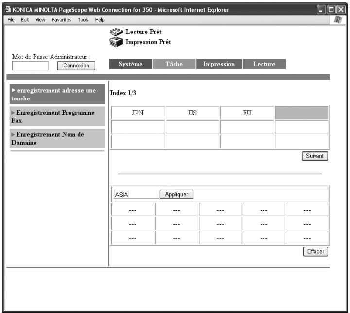This screenshot has height=313, width=350.
Task: Focus the administrator password field
Action: tap(30, 66)
